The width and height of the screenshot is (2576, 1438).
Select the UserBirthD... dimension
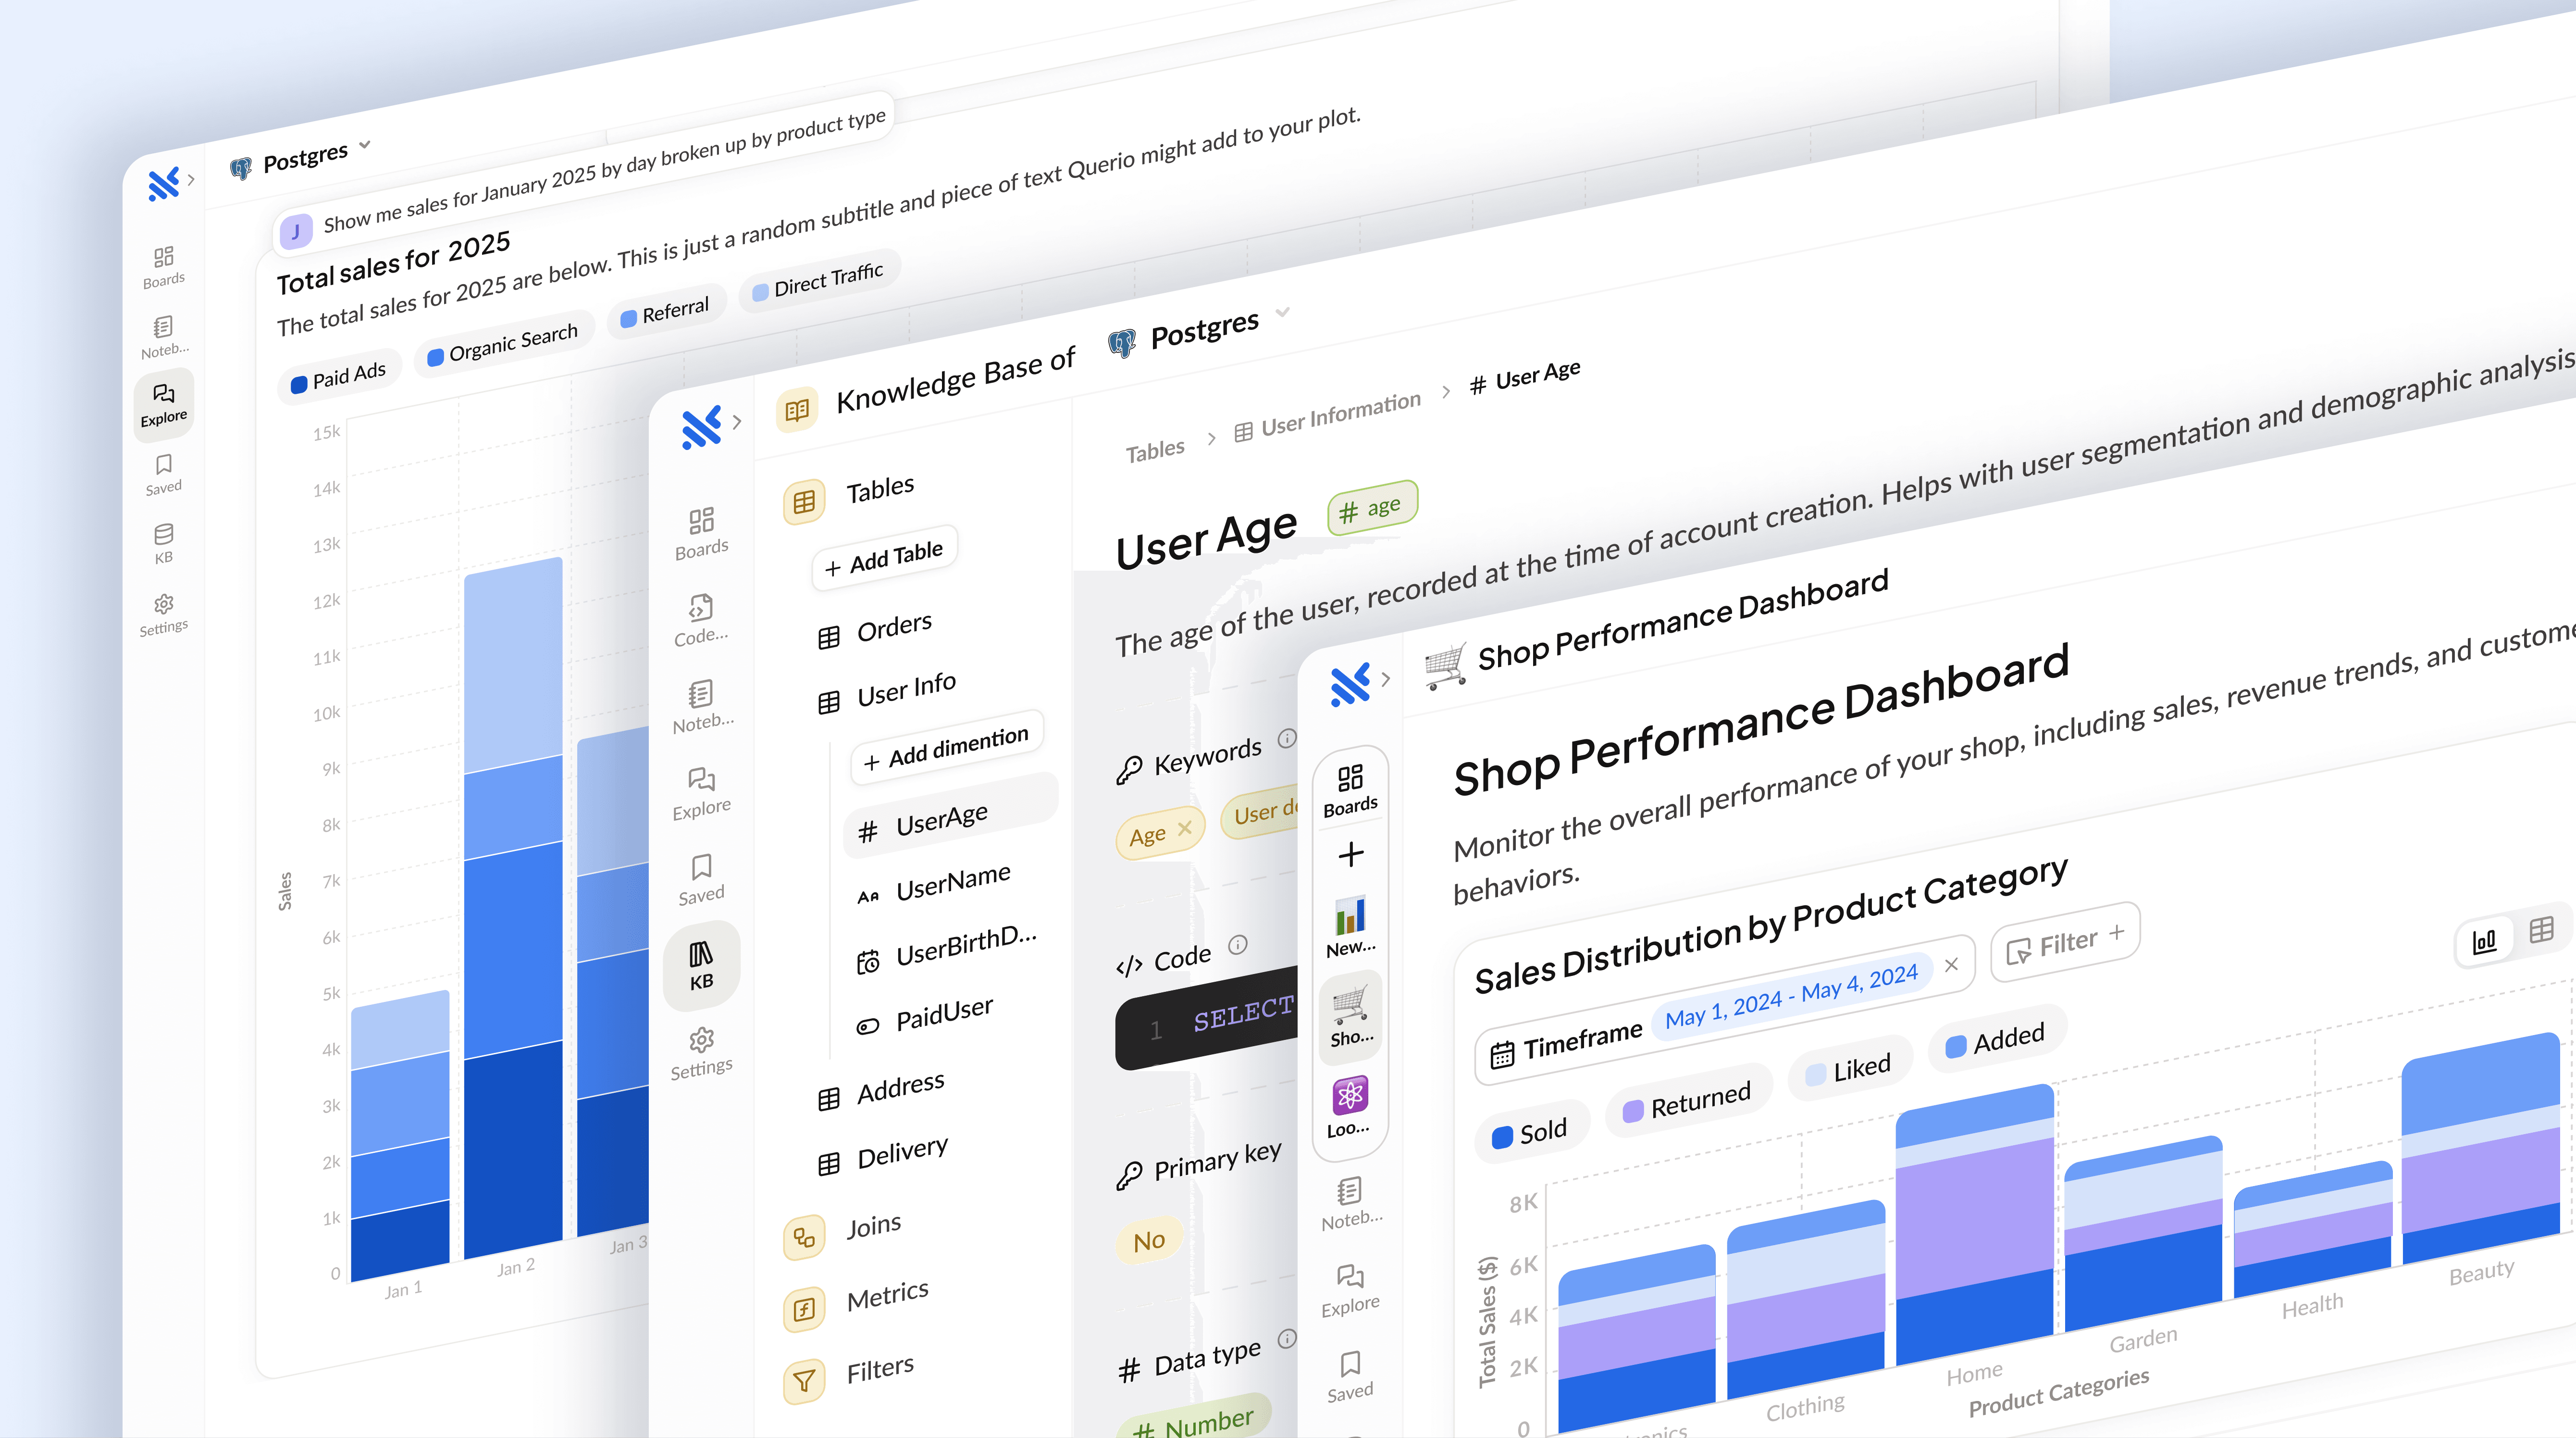click(946, 949)
